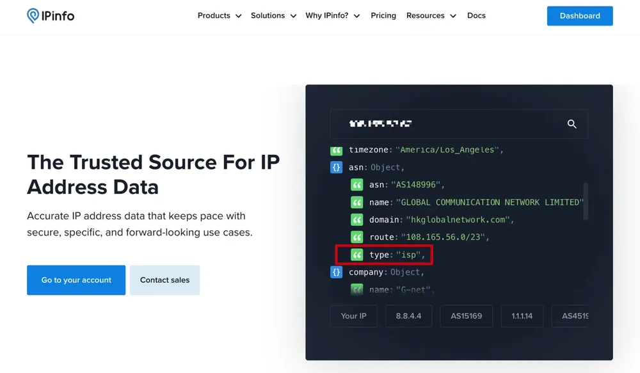
Task: Select the 8.8.4.4 example chip
Action: tap(408, 316)
